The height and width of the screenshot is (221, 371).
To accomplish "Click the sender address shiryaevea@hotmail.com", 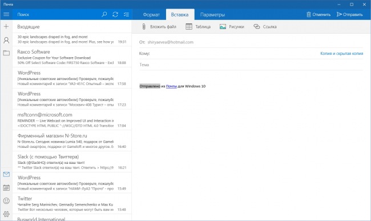I will [170, 42].
